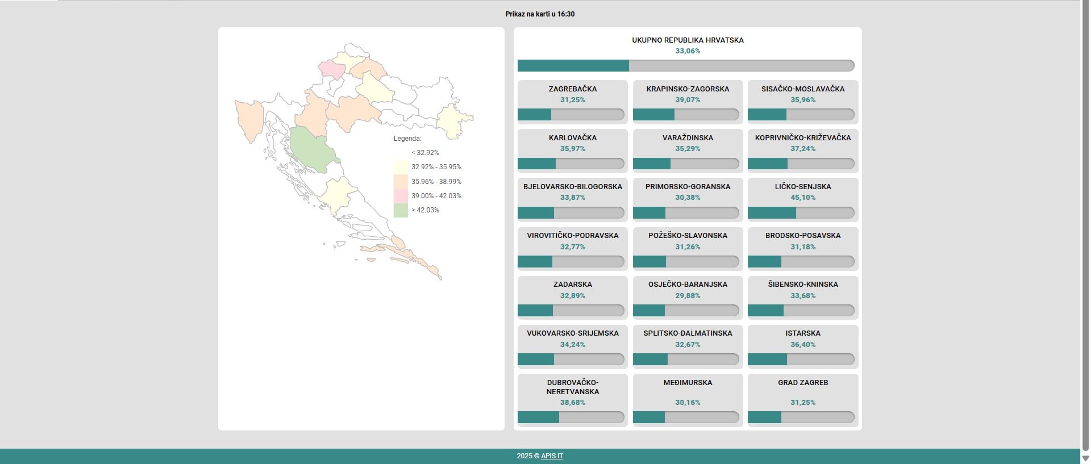Click the green legend swatch > 42.03%
Image resolution: width=1091 pixels, height=464 pixels.
tap(401, 210)
